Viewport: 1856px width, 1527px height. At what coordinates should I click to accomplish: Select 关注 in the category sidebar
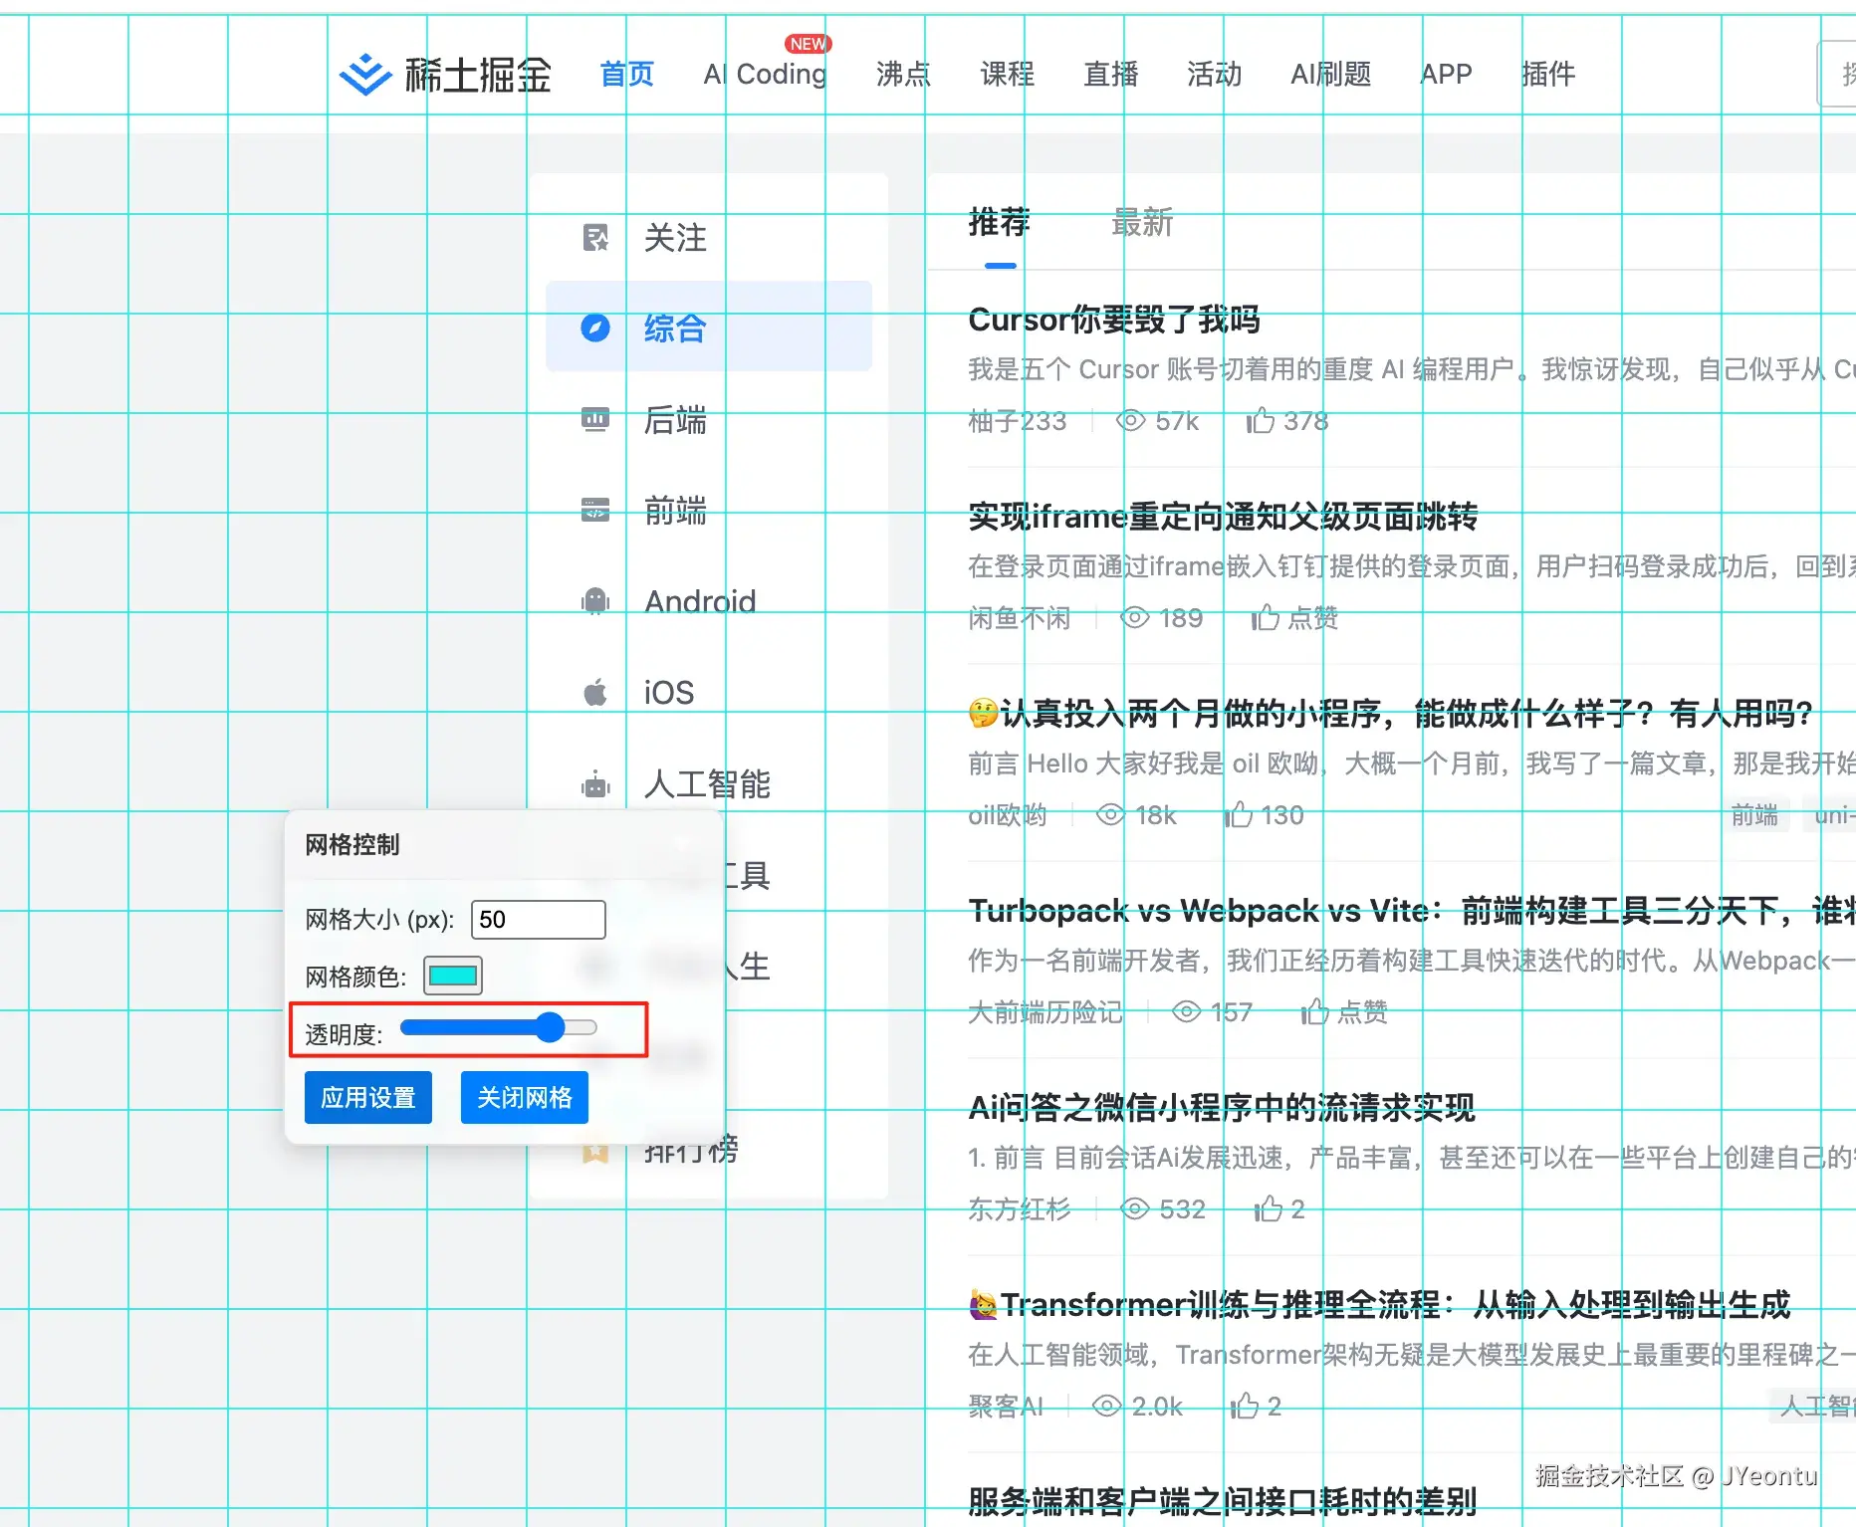(709, 238)
